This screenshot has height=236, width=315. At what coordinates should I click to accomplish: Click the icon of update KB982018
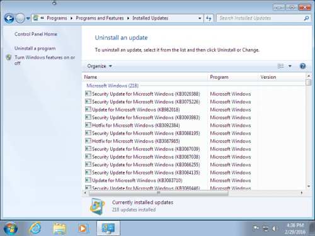(x=88, y=110)
